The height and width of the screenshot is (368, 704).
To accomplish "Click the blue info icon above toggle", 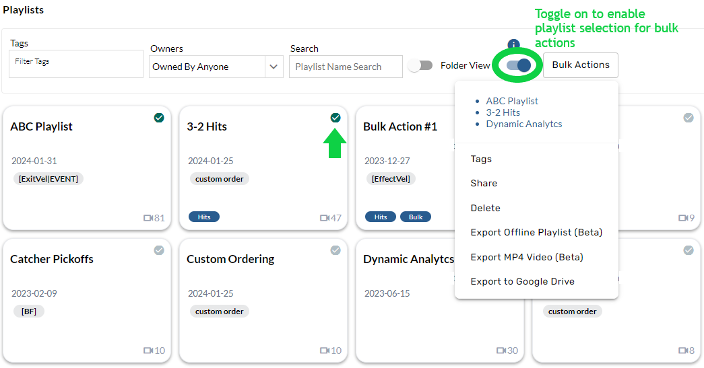I will (x=513, y=45).
